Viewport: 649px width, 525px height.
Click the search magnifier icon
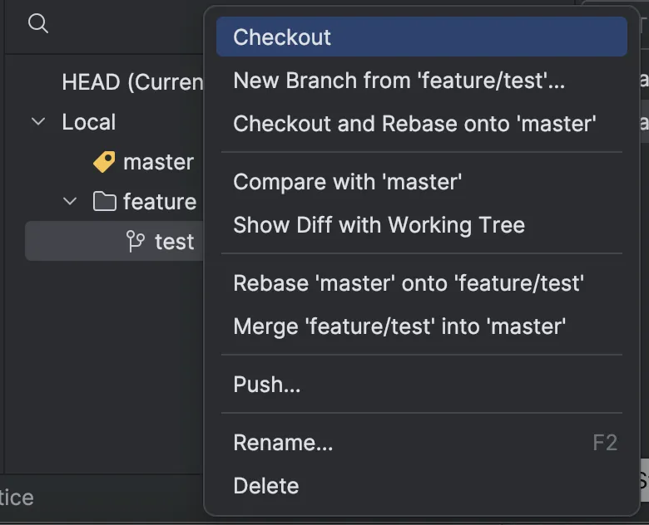click(x=38, y=23)
